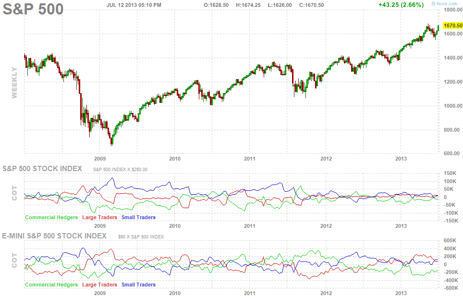Click the 2012 label under S&P 500 Stock Index COT panel

click(326, 226)
